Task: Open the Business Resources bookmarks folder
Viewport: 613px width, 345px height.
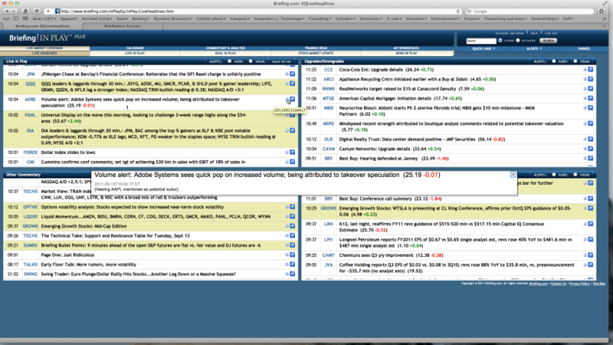Action: (x=173, y=18)
